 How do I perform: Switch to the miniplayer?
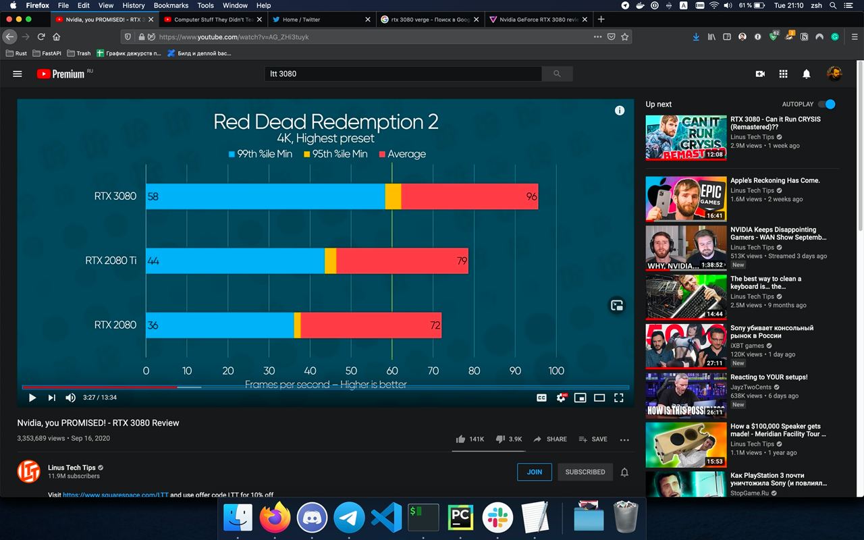(580, 398)
